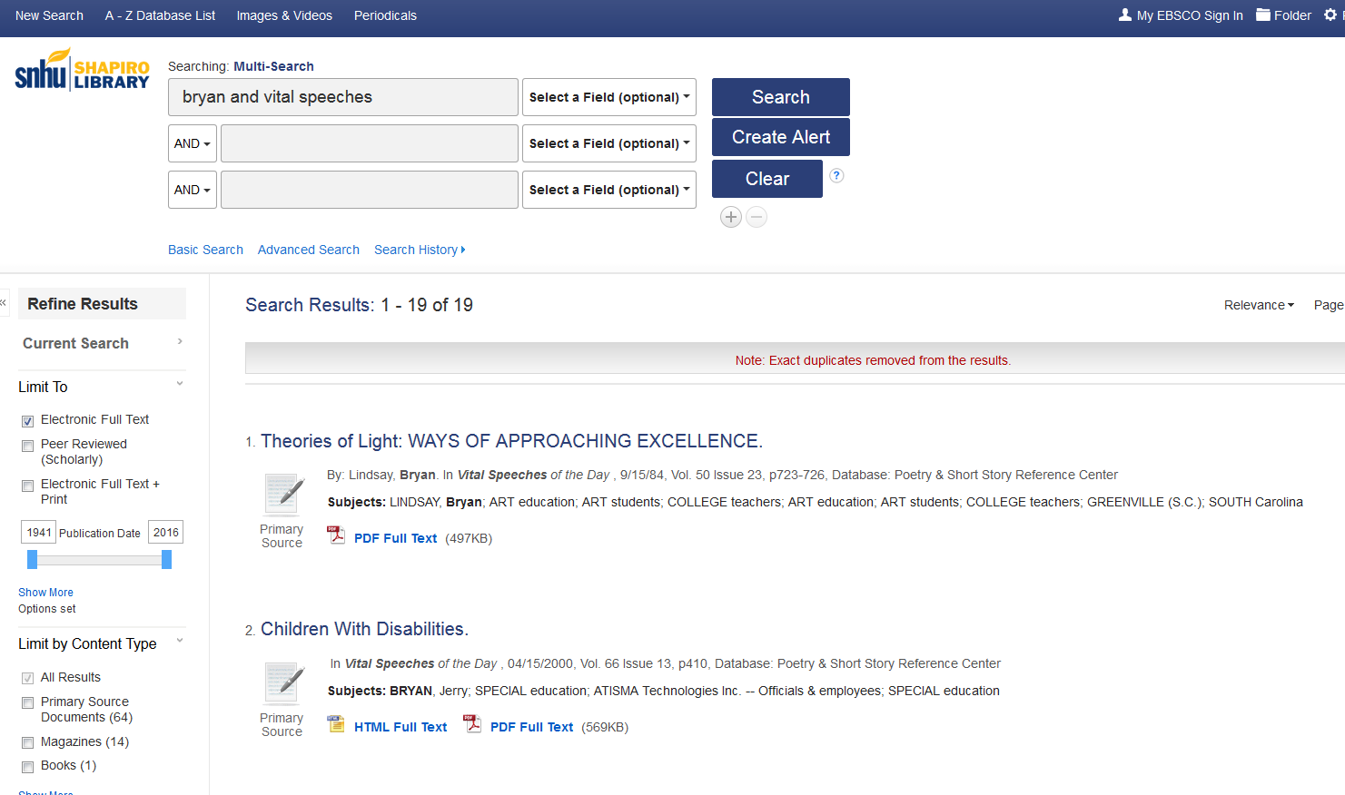1345x795 pixels.
Task: Open Theories of Light result title
Action: [x=511, y=441]
